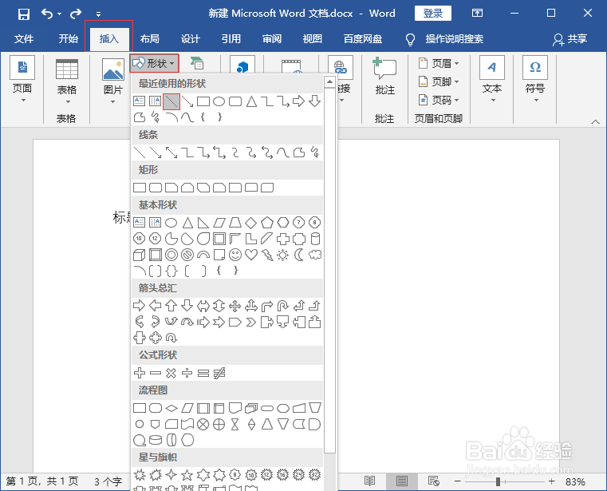Collapse the ribbon with the chevron
The image size is (607, 491).
(x=595, y=121)
